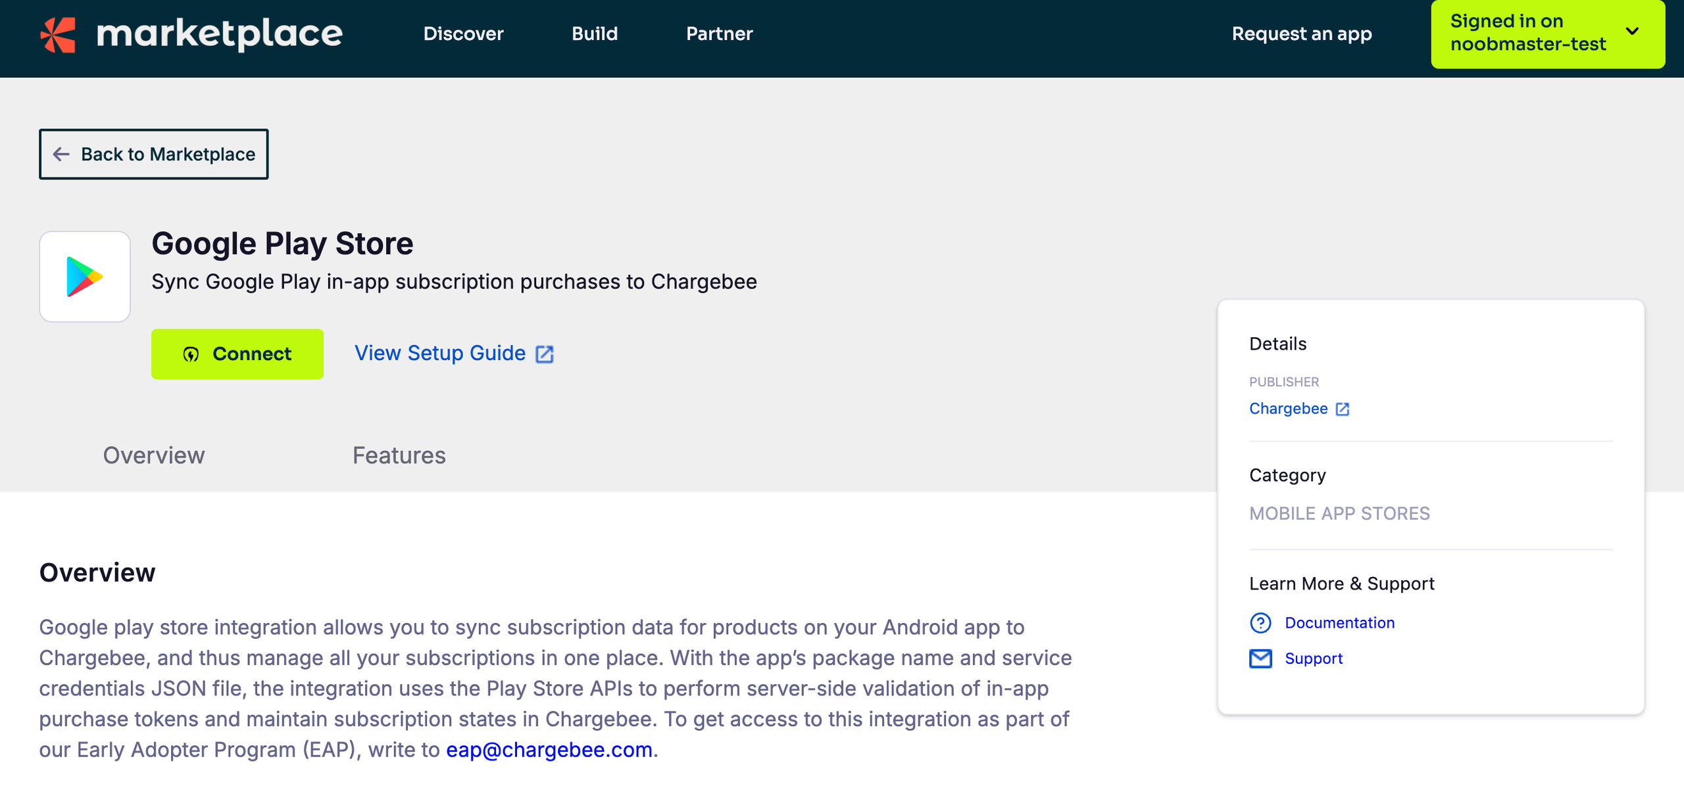Open the Build navigation menu

click(x=595, y=34)
